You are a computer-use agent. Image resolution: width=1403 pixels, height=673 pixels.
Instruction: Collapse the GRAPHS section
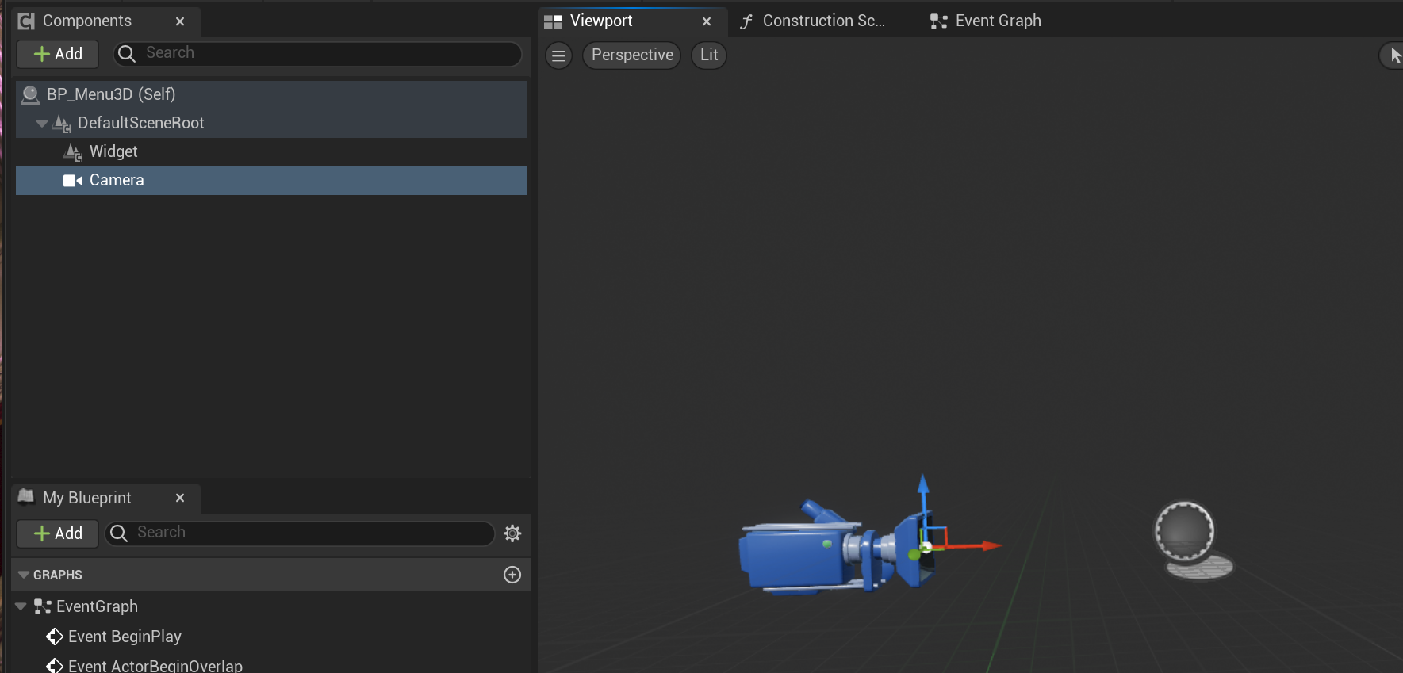24,575
